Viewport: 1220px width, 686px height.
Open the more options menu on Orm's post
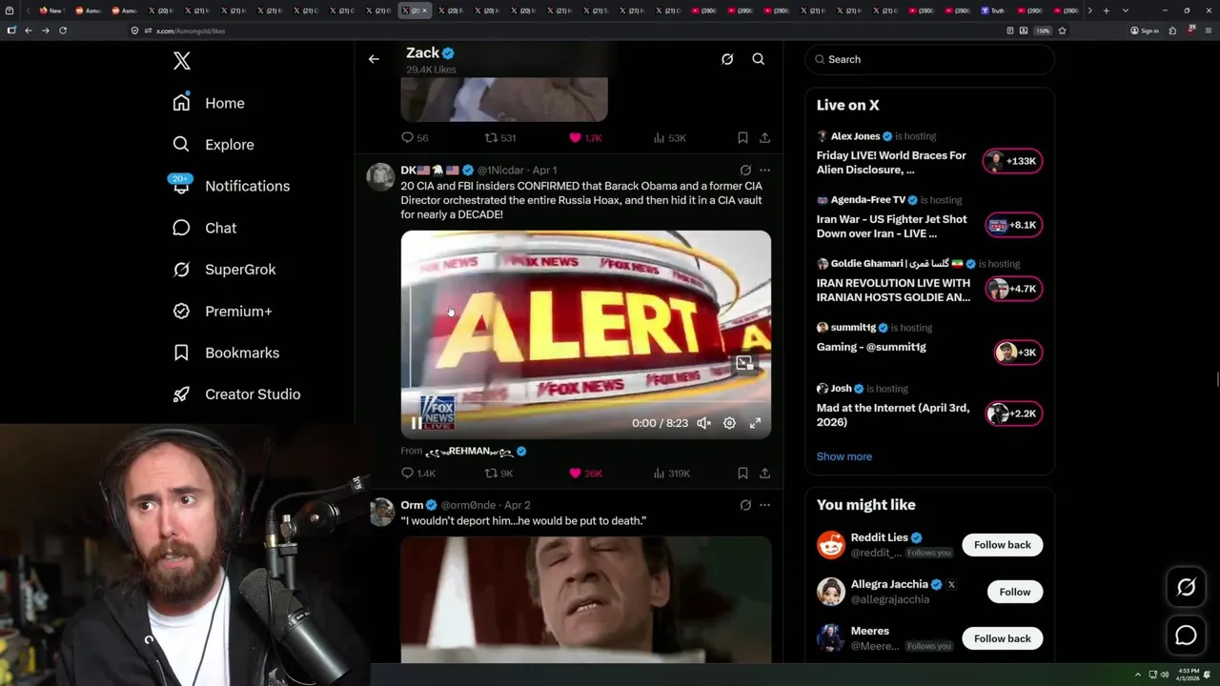click(764, 505)
